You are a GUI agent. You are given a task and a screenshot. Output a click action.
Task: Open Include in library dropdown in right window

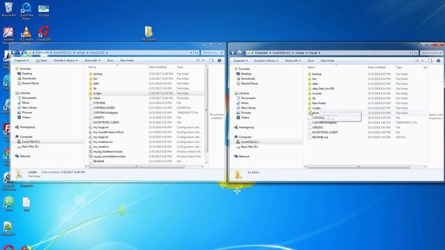[266, 60]
